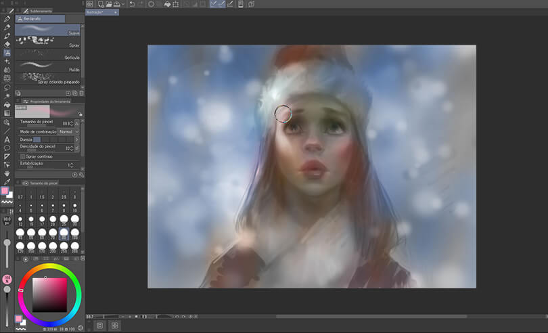Toggle the lock icon on the brush preview
The height and width of the screenshot is (333, 548).
click(x=80, y=114)
